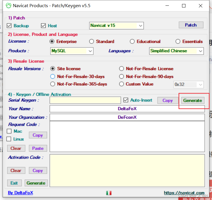Click the Paste button
The image size is (212, 200).
[x=38, y=148]
